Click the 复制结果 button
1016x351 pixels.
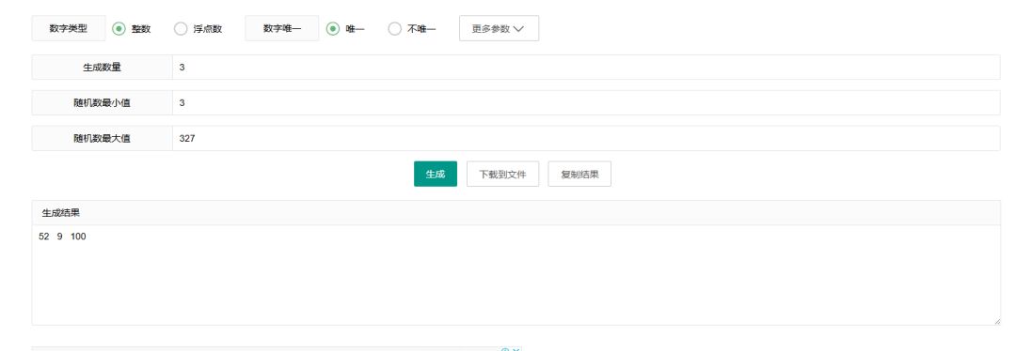(x=579, y=174)
